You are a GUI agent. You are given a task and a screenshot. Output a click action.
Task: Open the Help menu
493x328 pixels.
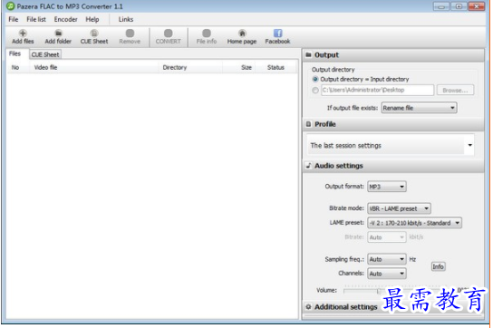click(92, 20)
